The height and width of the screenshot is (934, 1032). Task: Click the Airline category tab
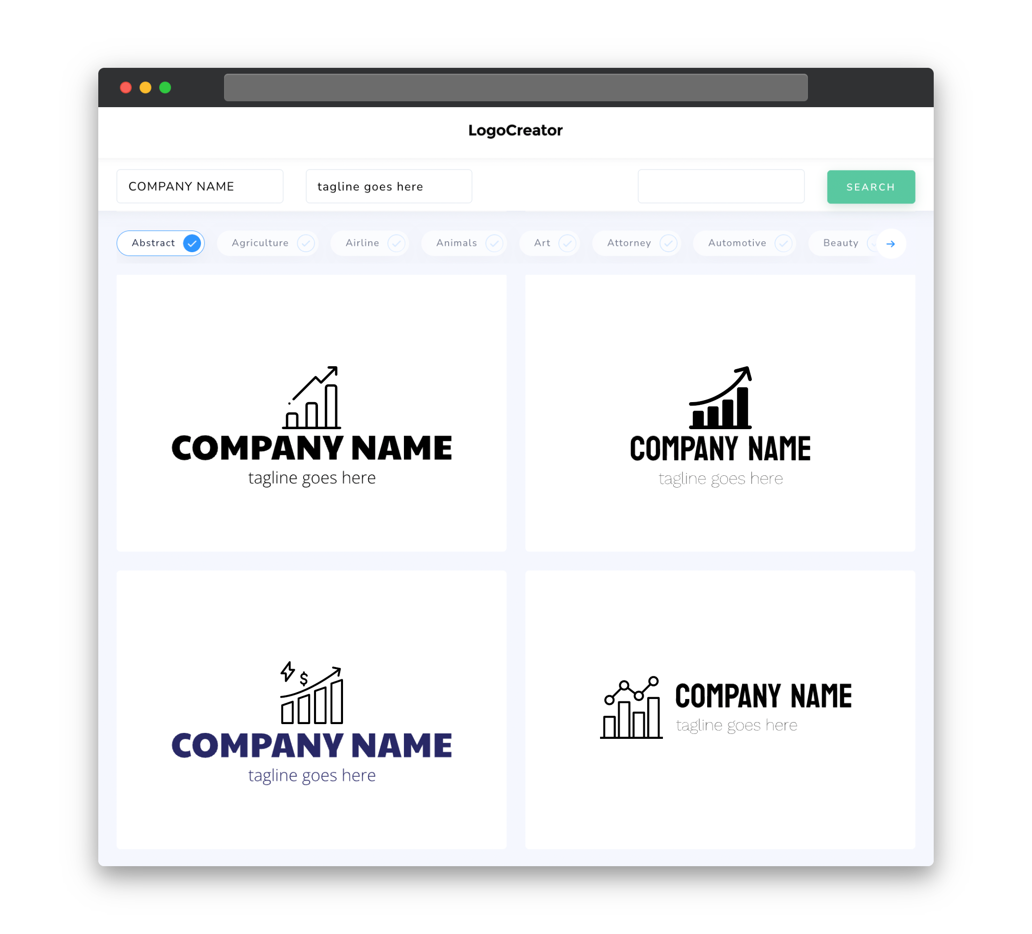[363, 243]
